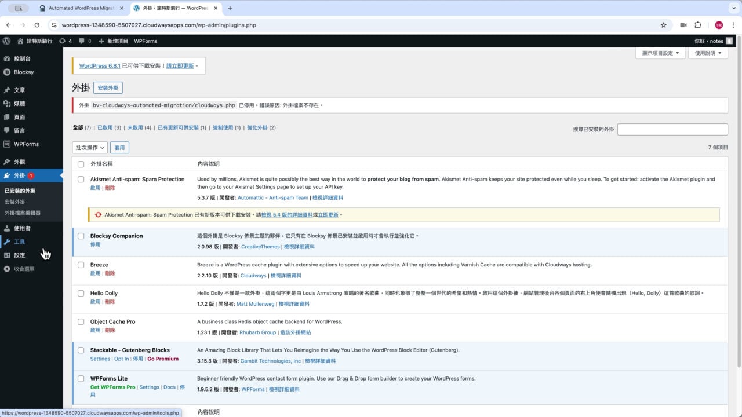This screenshot has width=742, height=417.
Task: Open the browser extensions puzzle icon
Action: [x=698, y=25]
